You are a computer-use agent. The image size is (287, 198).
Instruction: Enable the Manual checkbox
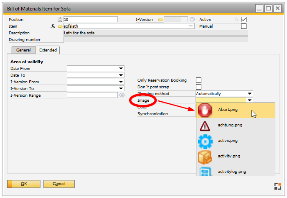244,26
